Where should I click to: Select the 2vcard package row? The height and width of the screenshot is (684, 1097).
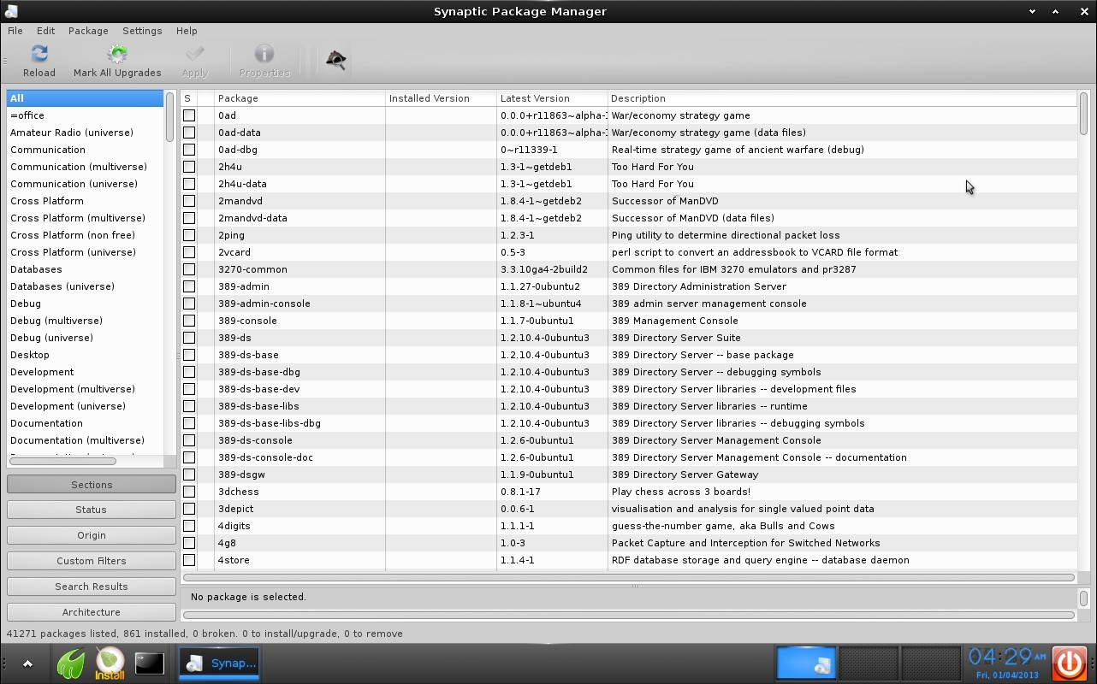tap(628, 252)
